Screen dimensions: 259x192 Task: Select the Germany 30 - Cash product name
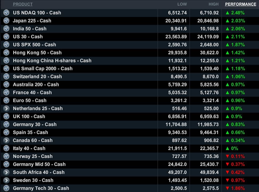point(35,124)
